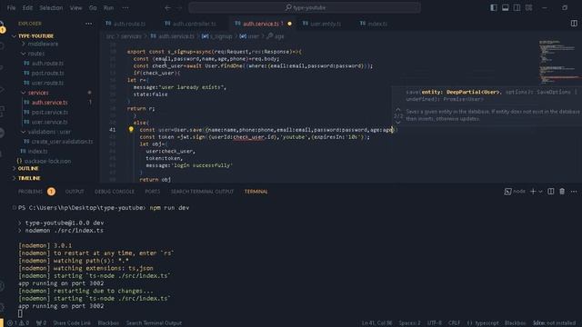Switch to index.ts editor tab
Viewport: 582px width, 327px height.
click(x=374, y=24)
